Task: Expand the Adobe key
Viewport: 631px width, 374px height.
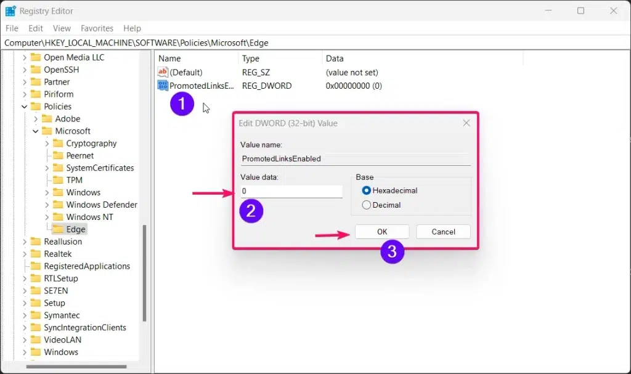Action: coord(35,119)
